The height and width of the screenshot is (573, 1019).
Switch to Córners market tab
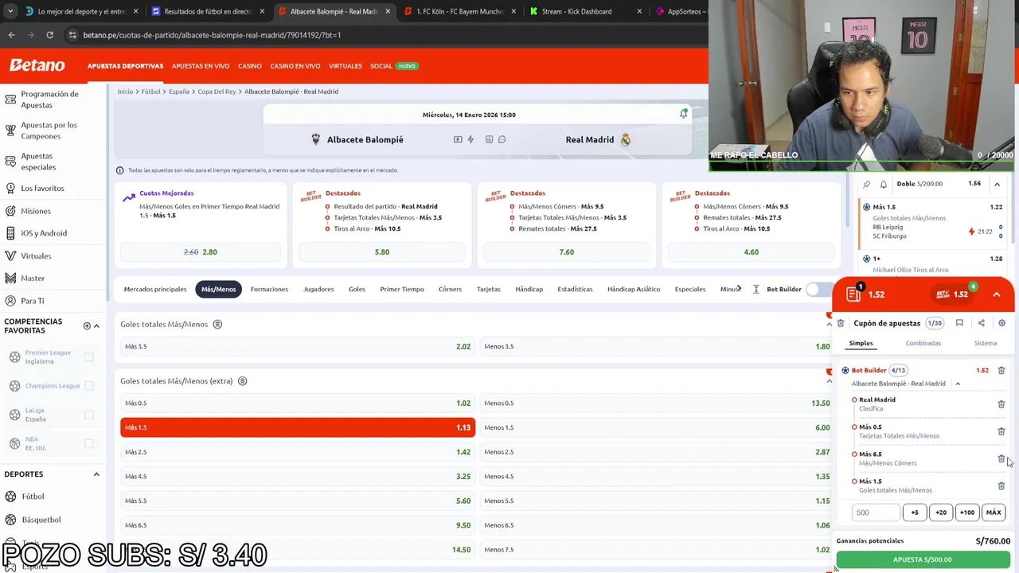click(450, 289)
